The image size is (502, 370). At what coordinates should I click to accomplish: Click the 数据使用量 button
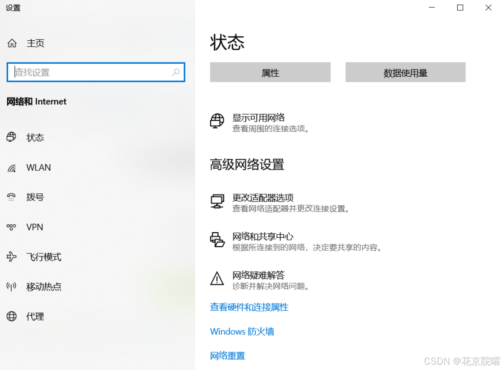405,73
